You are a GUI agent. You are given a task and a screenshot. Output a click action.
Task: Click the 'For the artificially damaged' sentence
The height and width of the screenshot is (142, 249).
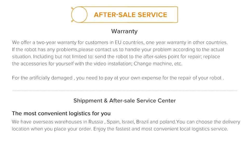pos(118,78)
